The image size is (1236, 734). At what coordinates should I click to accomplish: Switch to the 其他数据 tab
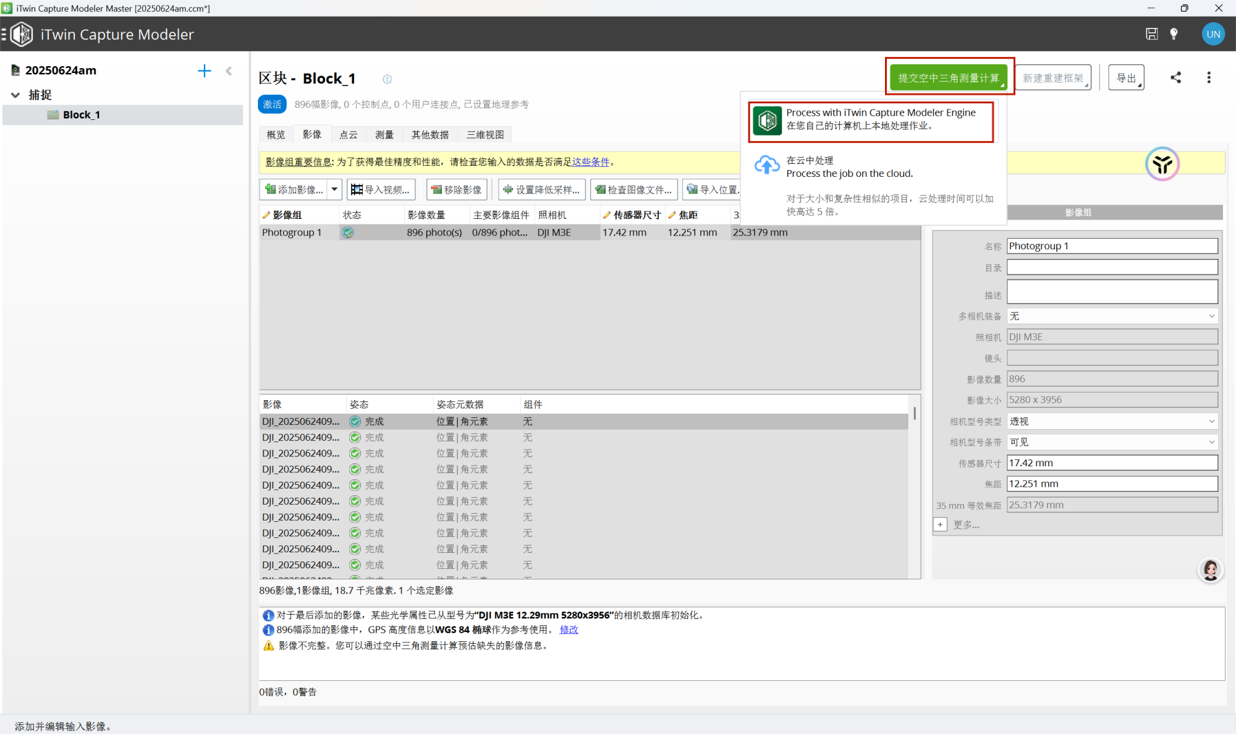point(430,135)
